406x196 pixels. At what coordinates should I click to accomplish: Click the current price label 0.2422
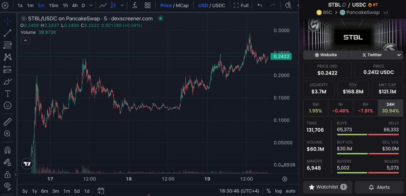281,57
